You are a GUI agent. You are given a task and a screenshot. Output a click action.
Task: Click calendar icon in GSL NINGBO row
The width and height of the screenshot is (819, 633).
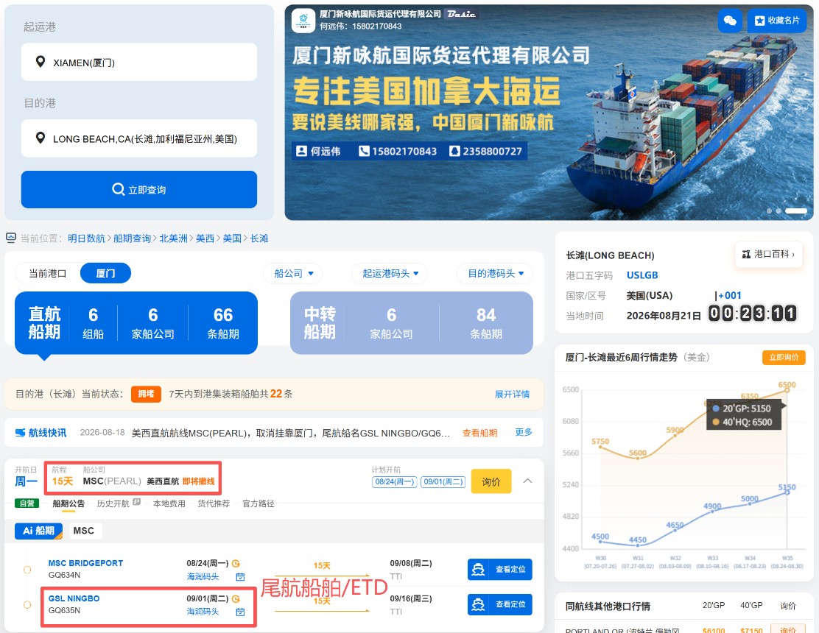[x=240, y=612]
